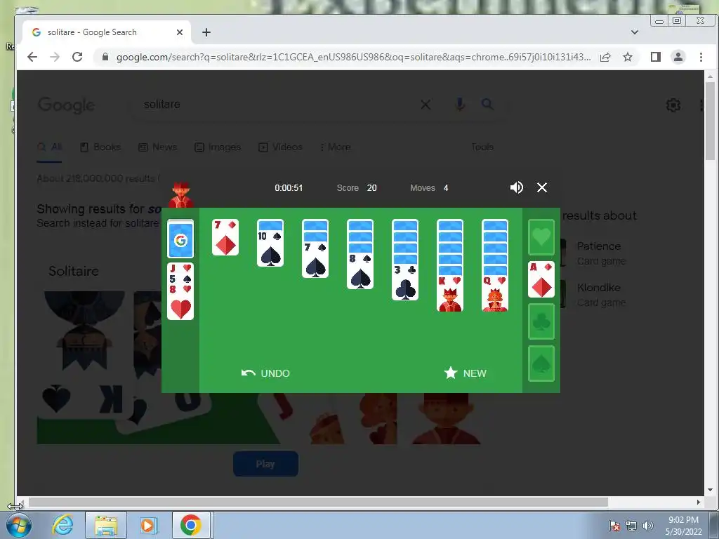Viewport: 719px width, 539px height.
Task: Open Chrome profile menu
Action: coord(678,57)
